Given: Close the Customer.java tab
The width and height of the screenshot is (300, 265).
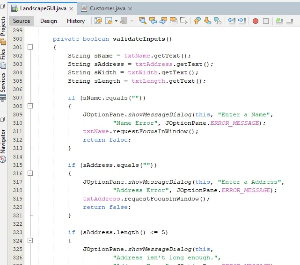Looking at the screenshot, I should [130, 9].
